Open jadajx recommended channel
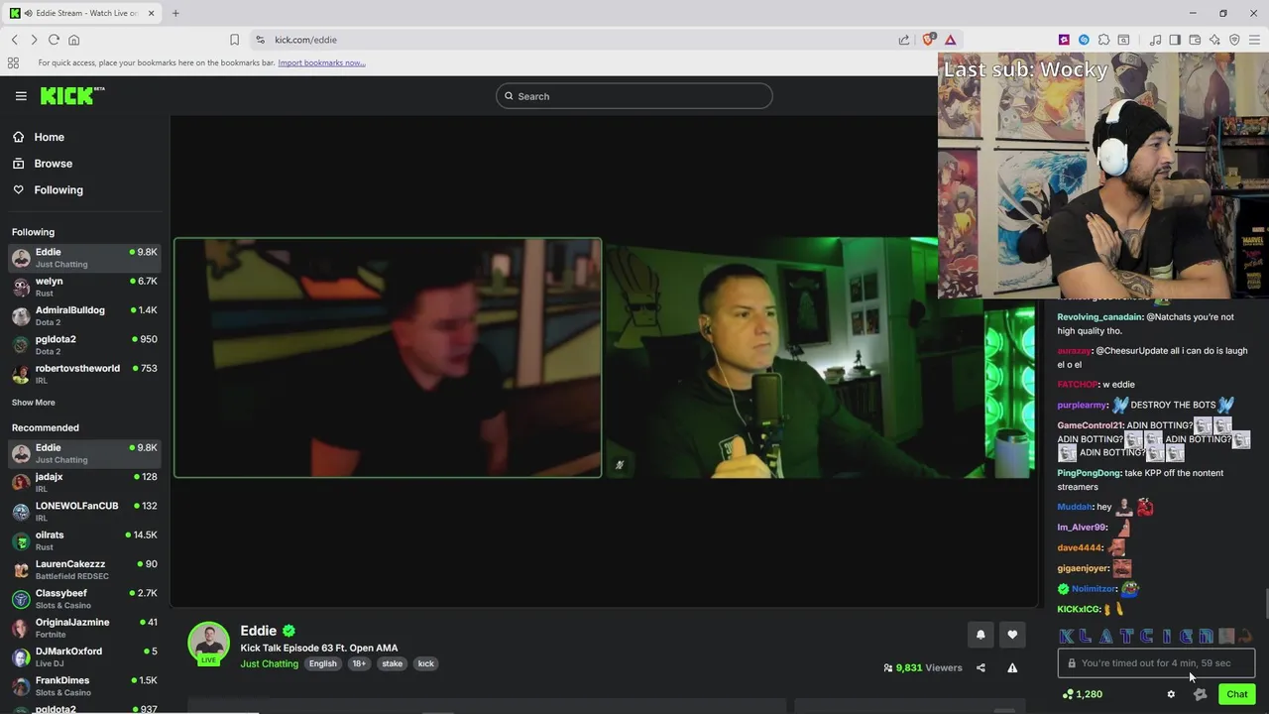Image resolution: width=1269 pixels, height=714 pixels. pyautogui.click(x=84, y=482)
